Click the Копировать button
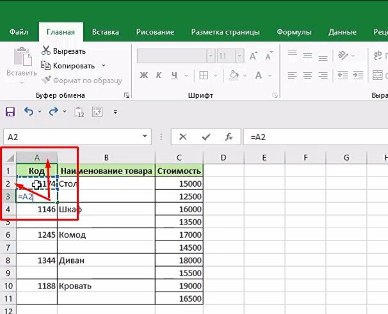 [x=68, y=66]
